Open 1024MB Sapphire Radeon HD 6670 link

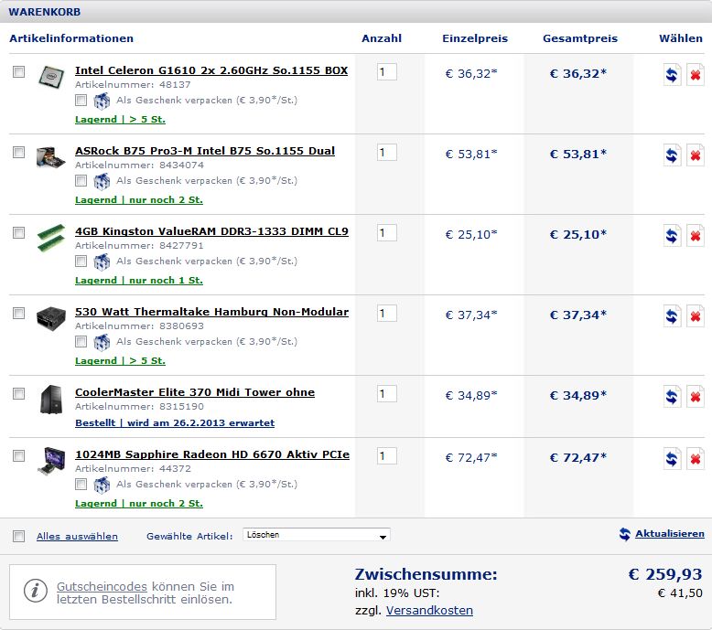tap(212, 454)
